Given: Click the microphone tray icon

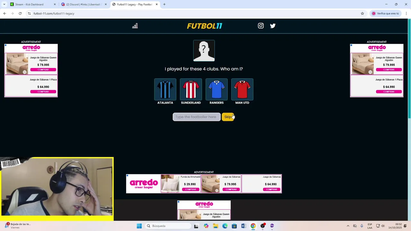Looking at the screenshot, I should pyautogui.click(x=362, y=226).
